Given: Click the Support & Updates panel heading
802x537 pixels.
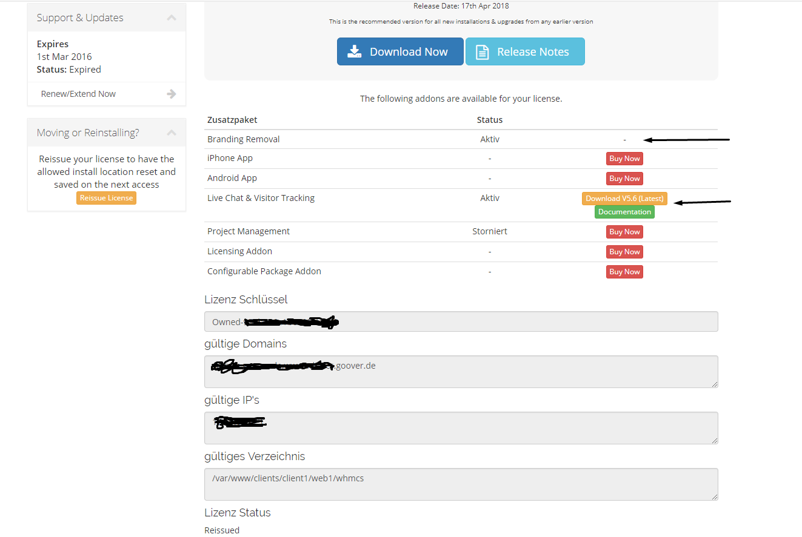Looking at the screenshot, I should pyautogui.click(x=80, y=18).
